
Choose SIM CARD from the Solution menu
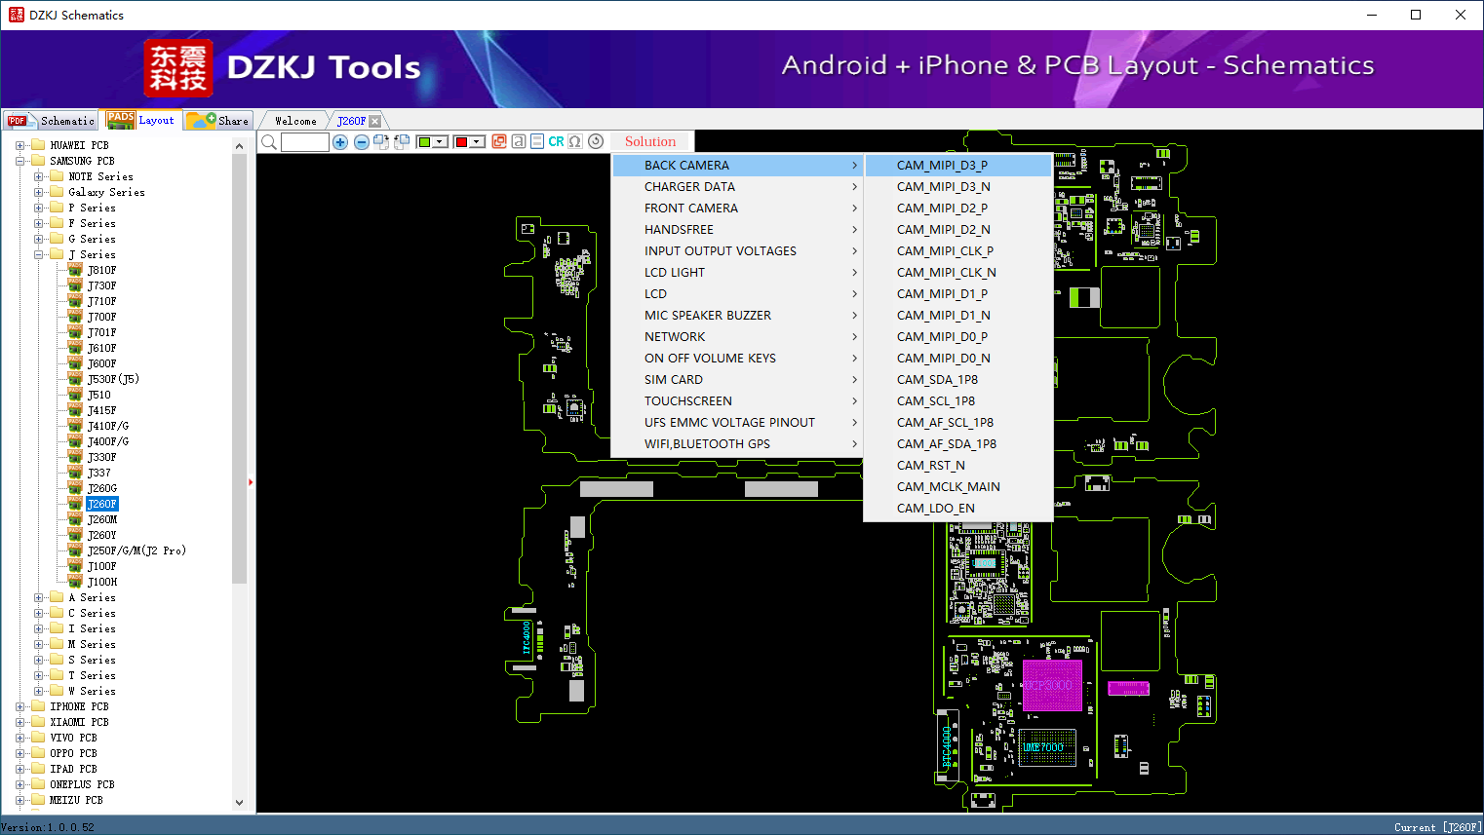click(x=737, y=380)
